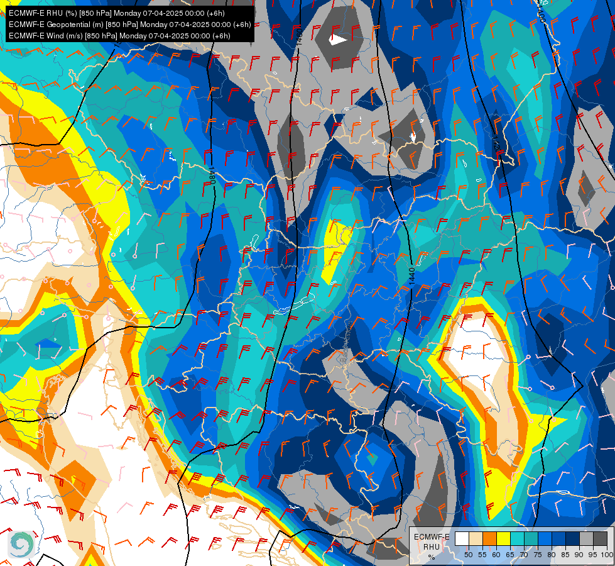This screenshot has width=615, height=566.
Task: Click the '%' unit label in legend
Action: tap(432, 557)
